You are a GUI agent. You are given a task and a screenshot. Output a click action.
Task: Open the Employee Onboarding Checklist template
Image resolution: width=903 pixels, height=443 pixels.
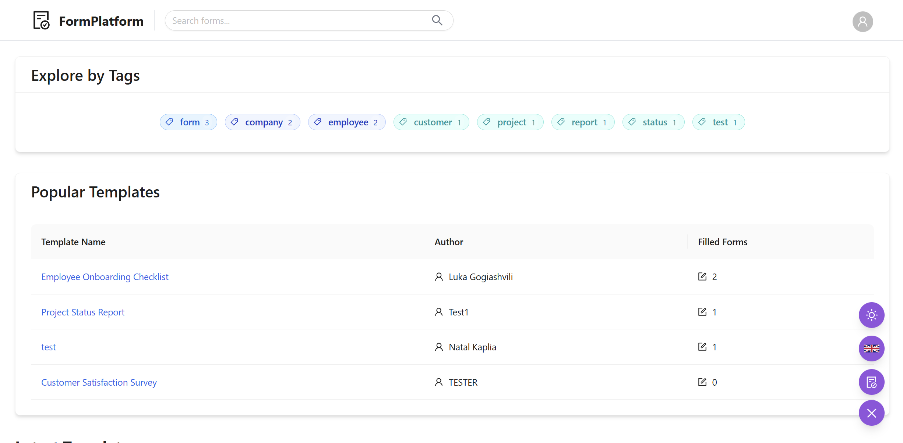105,276
